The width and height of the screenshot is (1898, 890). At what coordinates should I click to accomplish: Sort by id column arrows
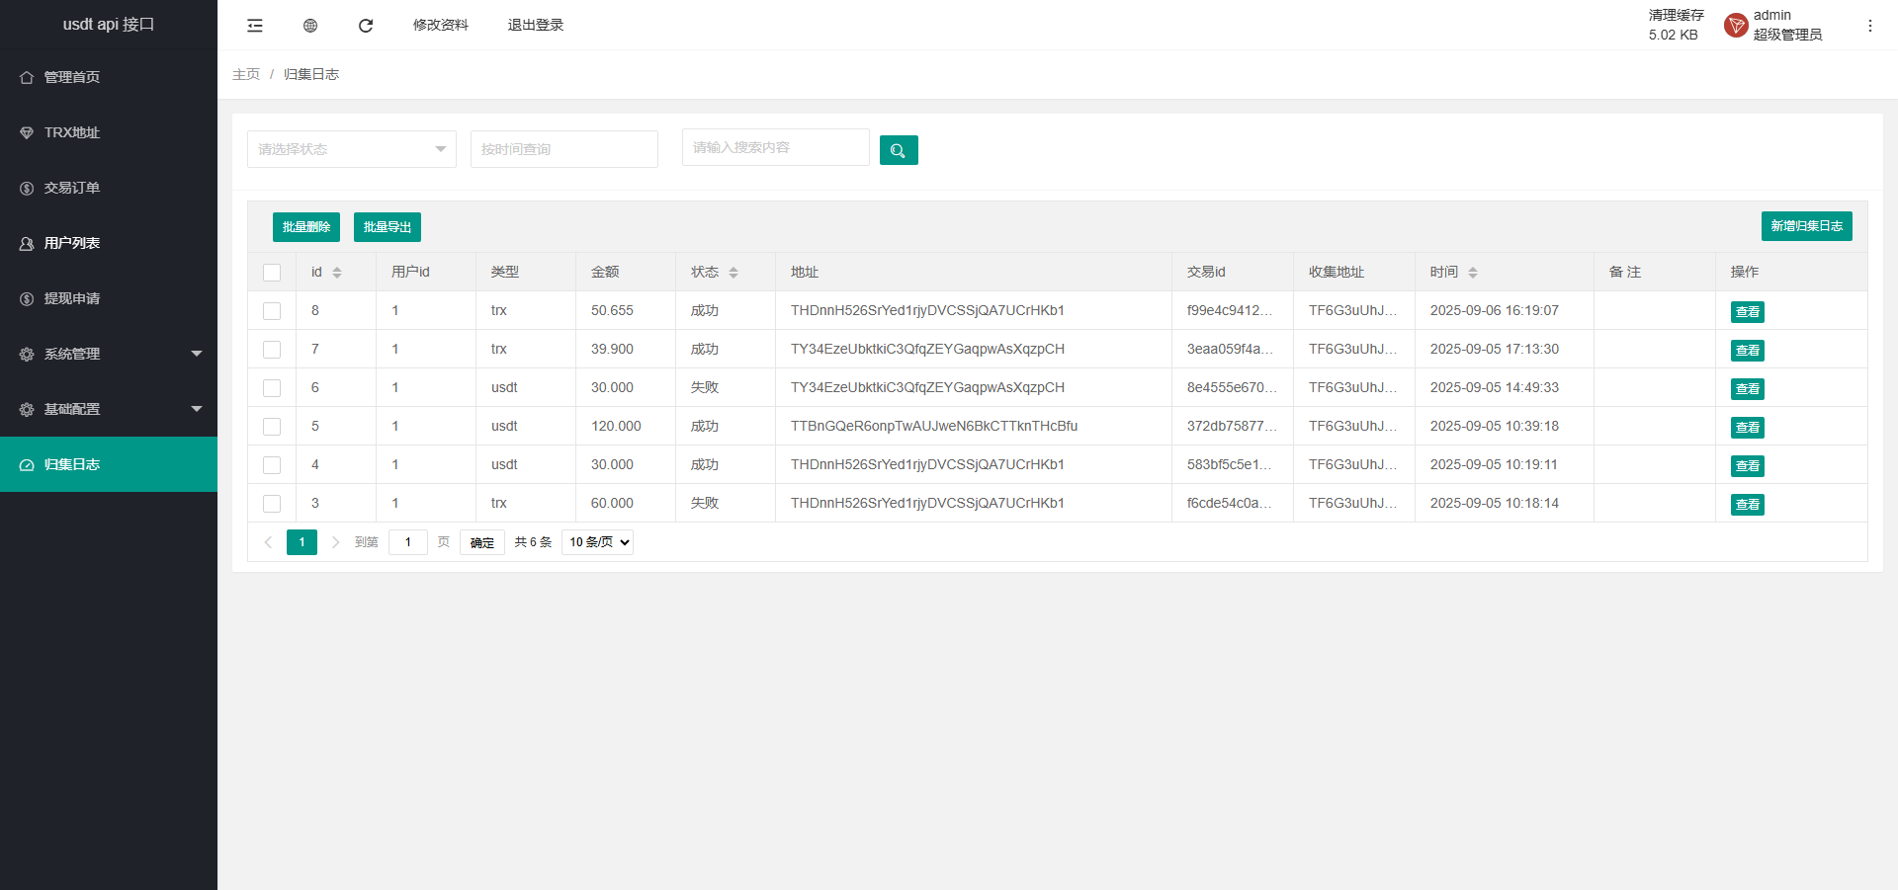click(337, 273)
